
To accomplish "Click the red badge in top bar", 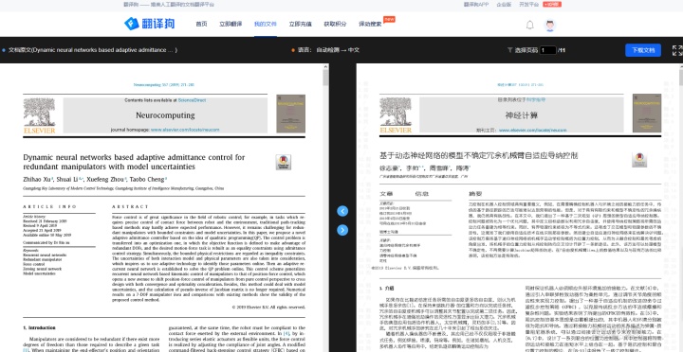I will [552, 5].
